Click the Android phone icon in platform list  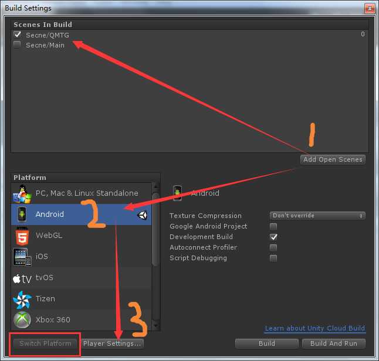click(22, 214)
